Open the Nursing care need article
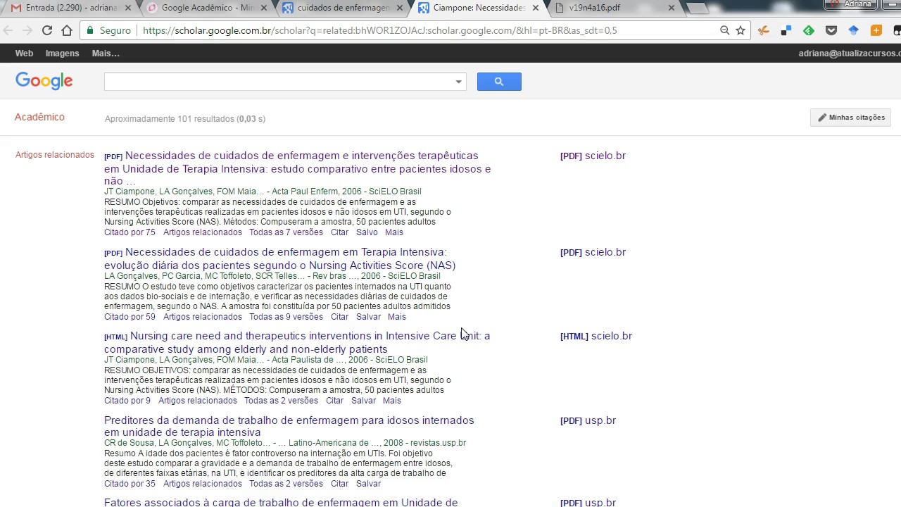The image size is (901, 507). (x=297, y=342)
